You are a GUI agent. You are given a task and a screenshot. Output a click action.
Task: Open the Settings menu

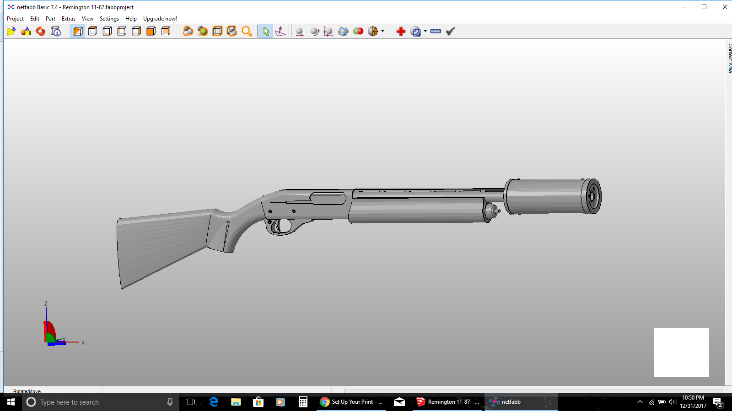click(x=109, y=19)
